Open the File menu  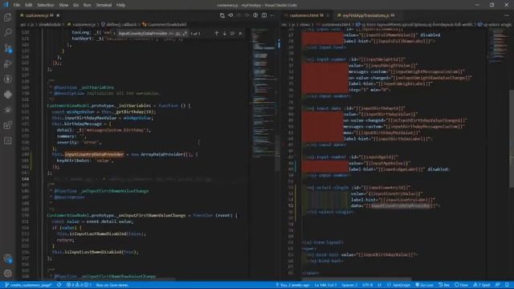(x=16, y=5)
